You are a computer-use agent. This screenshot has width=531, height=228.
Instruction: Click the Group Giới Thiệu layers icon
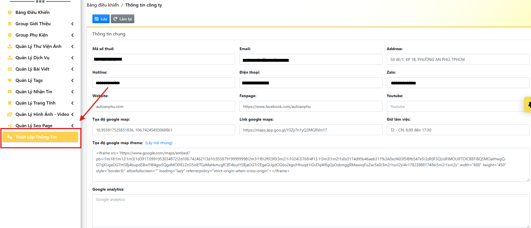tap(10, 24)
